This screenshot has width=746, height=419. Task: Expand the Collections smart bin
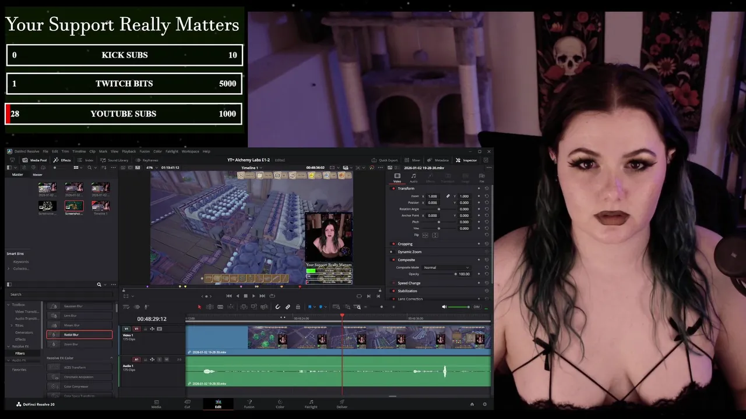pyautogui.click(x=9, y=268)
